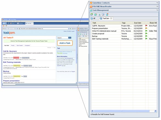Click the orange flag for Prepare presentation
The image size is (161, 120).
(146, 28)
